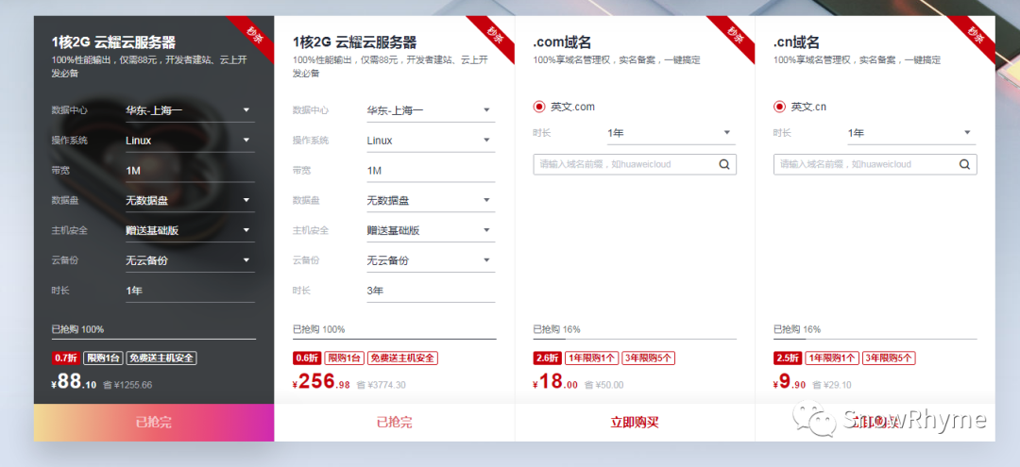This screenshot has height=467, width=1020.
Task: Click the .com域名 card title
Action: pos(562,42)
